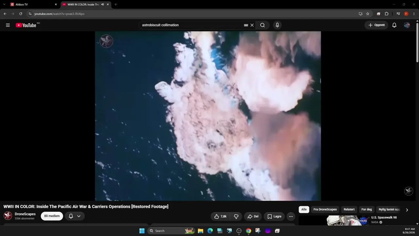Viewport: 419px width, 236px height.
Task: Select the Fra DroneScapes filter chip
Action: pos(325,209)
